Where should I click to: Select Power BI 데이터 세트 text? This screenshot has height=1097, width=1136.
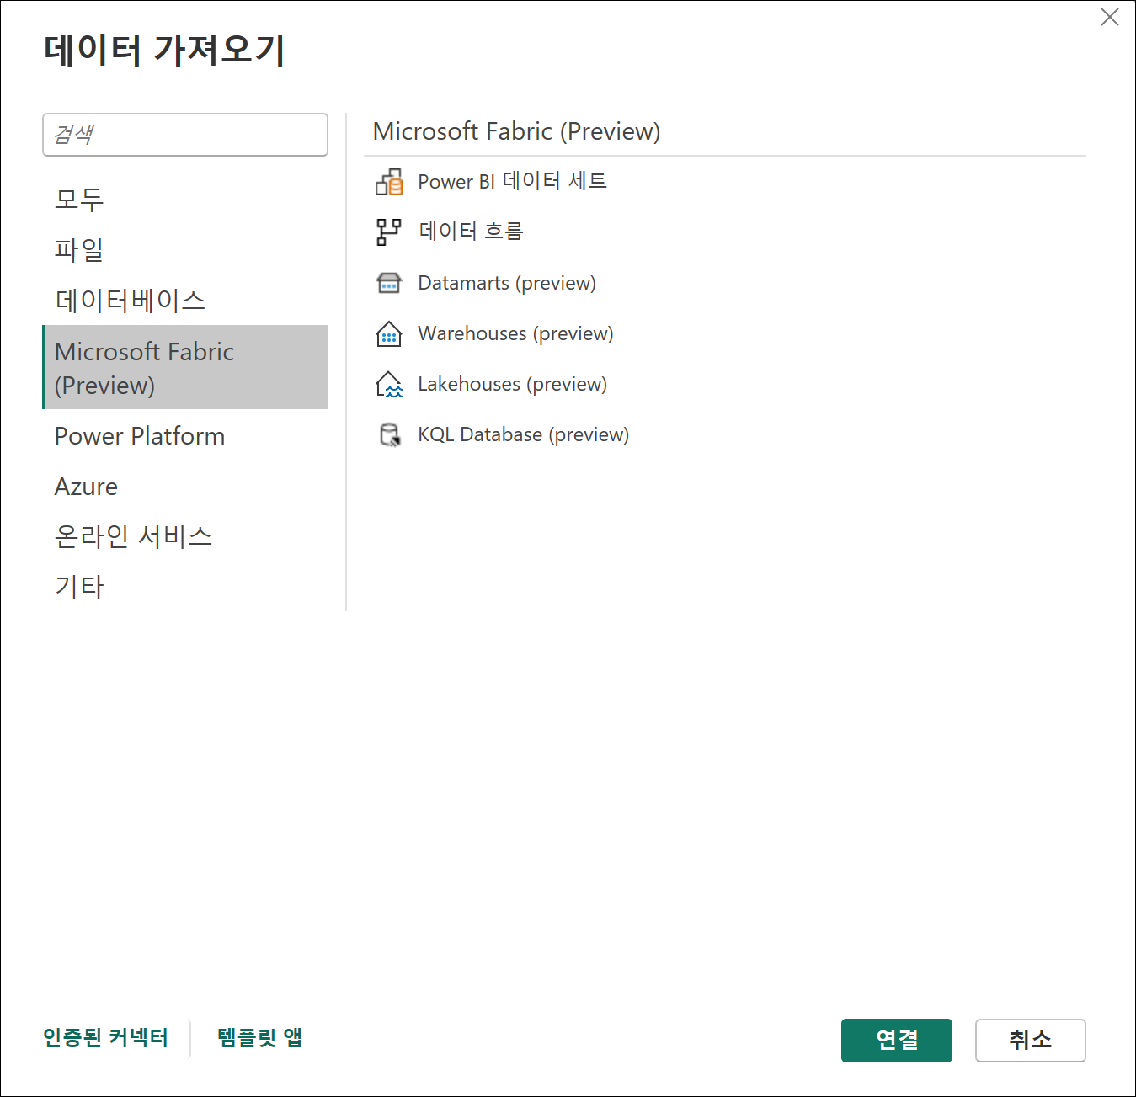[x=512, y=181]
